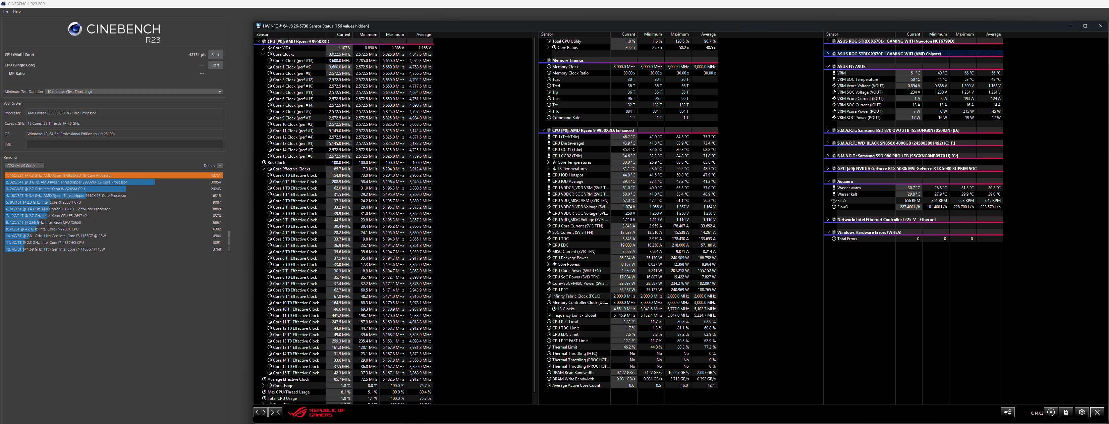The width and height of the screenshot is (1109, 424).
Task: Click the Wasser warm thermometer icon
Action: coord(834,188)
